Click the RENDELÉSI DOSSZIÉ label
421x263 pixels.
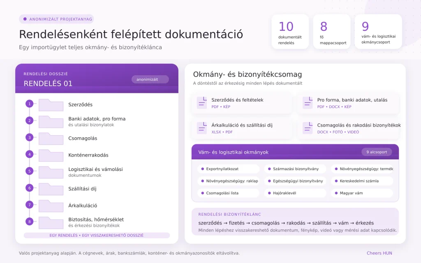click(x=46, y=74)
